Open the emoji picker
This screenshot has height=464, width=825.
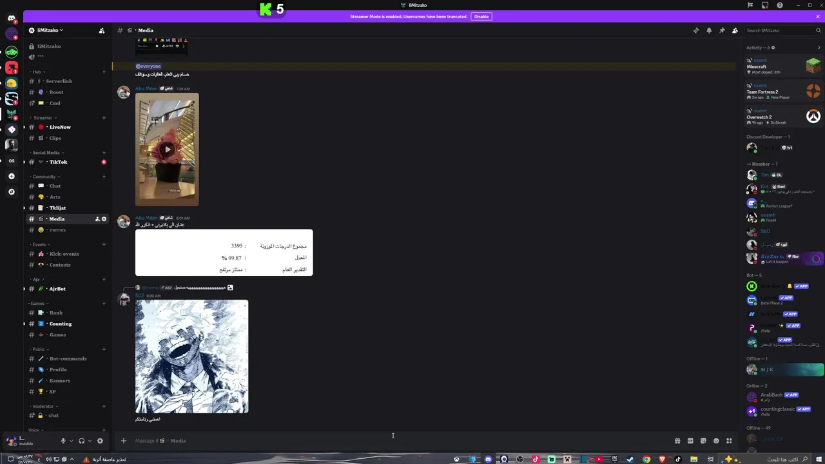tap(716, 441)
